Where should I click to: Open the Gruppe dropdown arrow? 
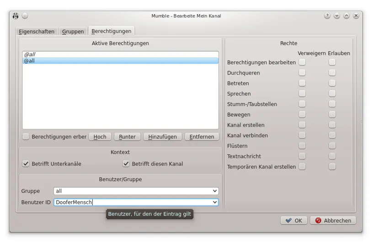(x=214, y=191)
